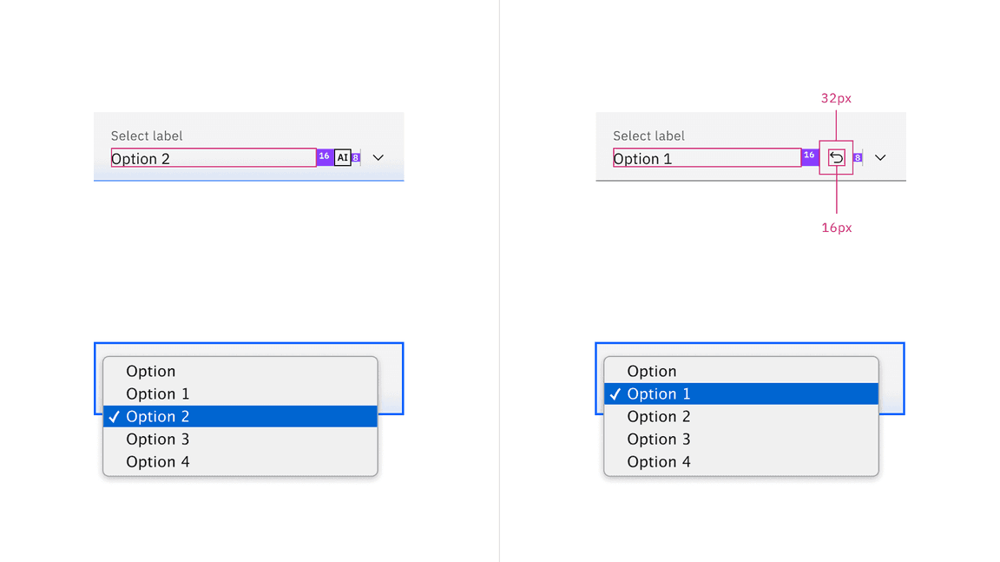Viewport: 1000px width, 562px height.
Task: Select Option 4 in the right dropdown list
Action: click(x=659, y=461)
